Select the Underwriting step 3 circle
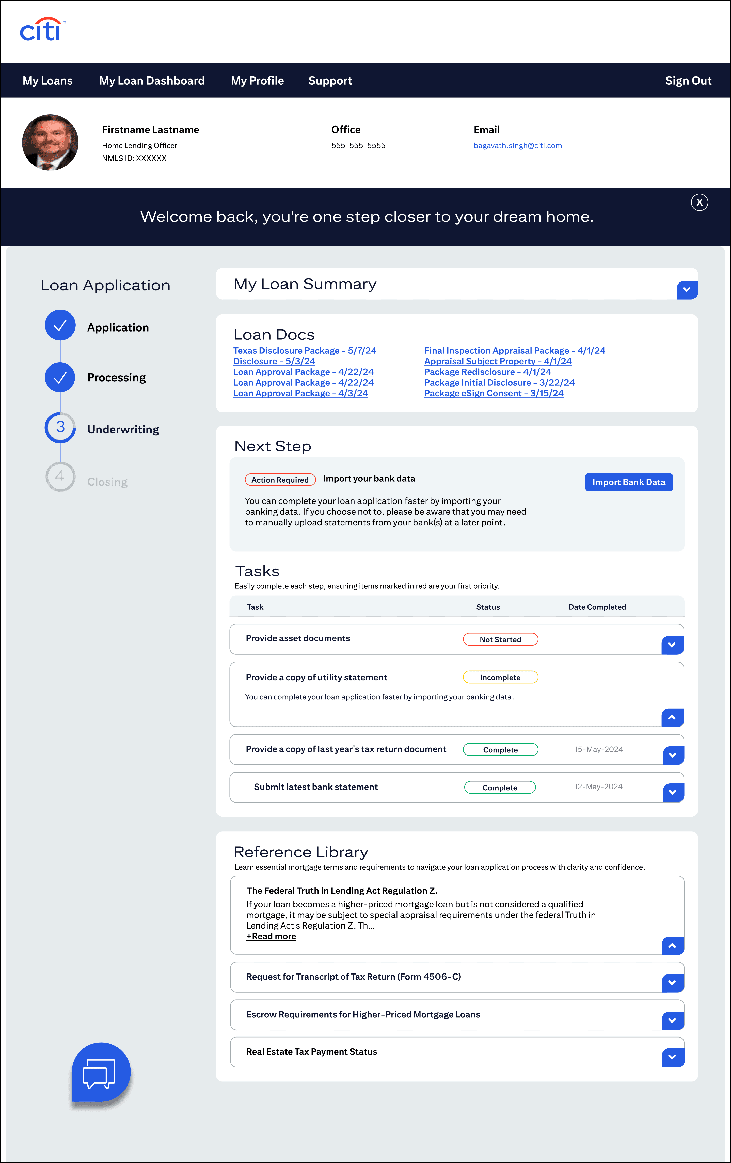Viewport: 731px width, 1163px height. tap(60, 428)
